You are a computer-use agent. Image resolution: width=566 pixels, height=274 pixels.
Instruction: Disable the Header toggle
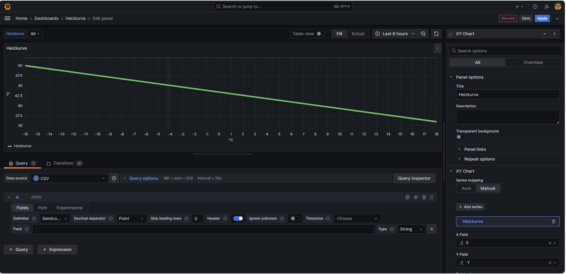point(238,218)
